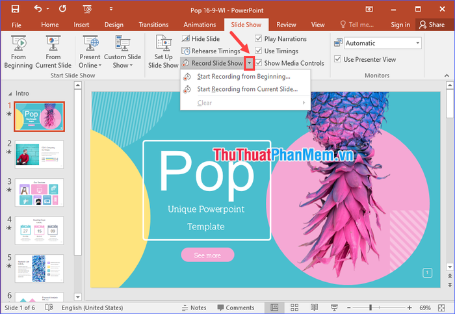Click the Undo arrow icon
Viewport: 455px width, 314px height.
point(38,9)
